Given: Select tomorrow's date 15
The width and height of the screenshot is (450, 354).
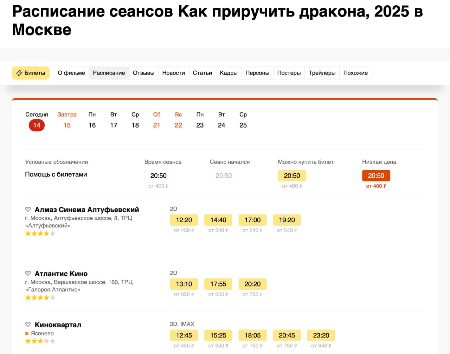Looking at the screenshot, I should pyautogui.click(x=67, y=125).
